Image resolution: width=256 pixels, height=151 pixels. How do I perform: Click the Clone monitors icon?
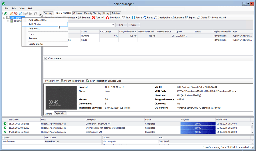click(198, 18)
